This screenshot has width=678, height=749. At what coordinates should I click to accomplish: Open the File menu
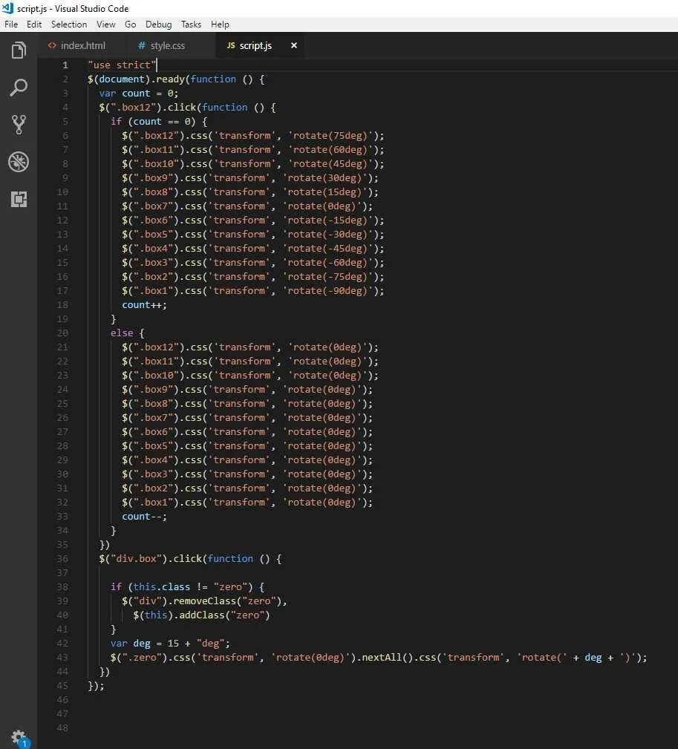(11, 24)
